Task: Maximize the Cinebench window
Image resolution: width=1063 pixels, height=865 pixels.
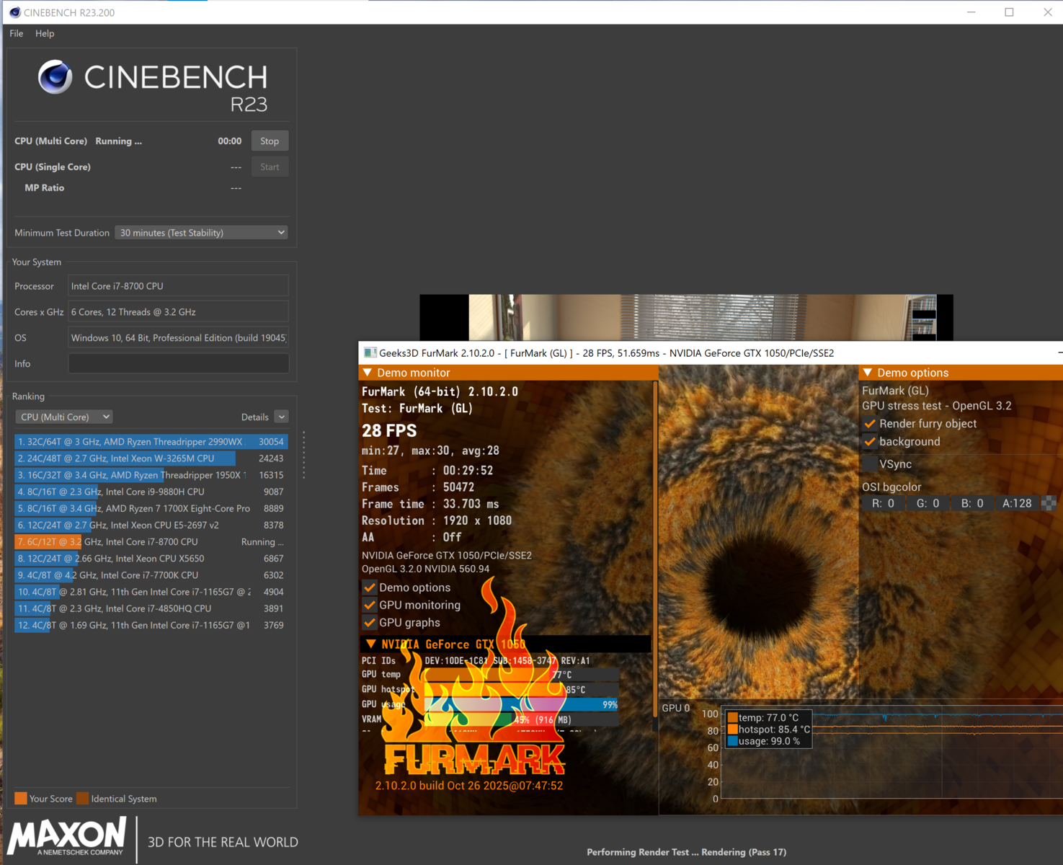Action: 1009,12
